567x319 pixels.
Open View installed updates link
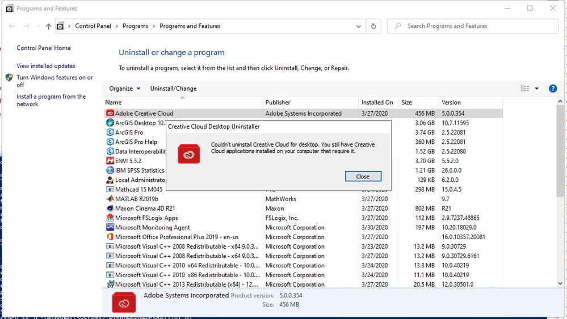pyautogui.click(x=45, y=66)
